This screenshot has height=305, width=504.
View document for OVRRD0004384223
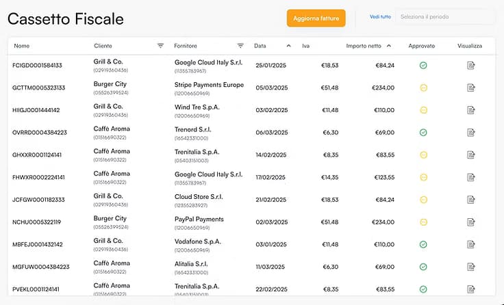[471, 133]
